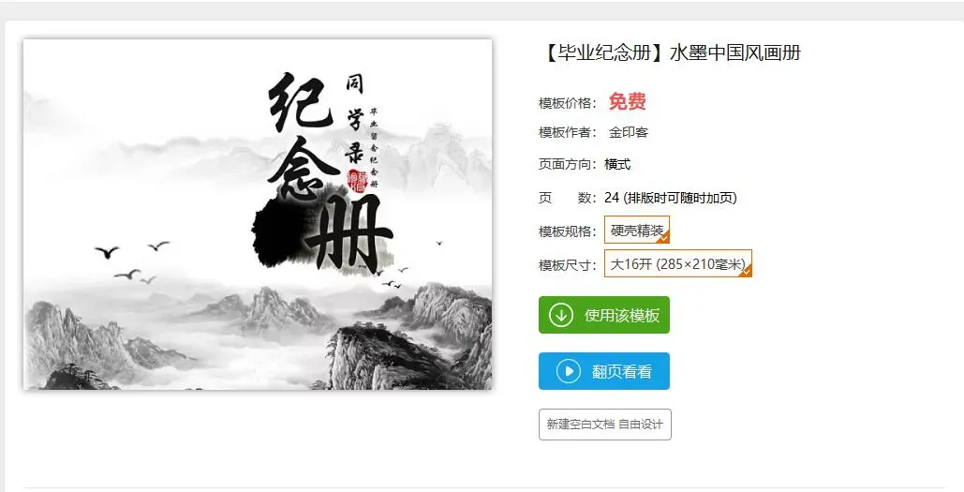Open author 金印客 link
964x492 pixels.
pyautogui.click(x=629, y=132)
